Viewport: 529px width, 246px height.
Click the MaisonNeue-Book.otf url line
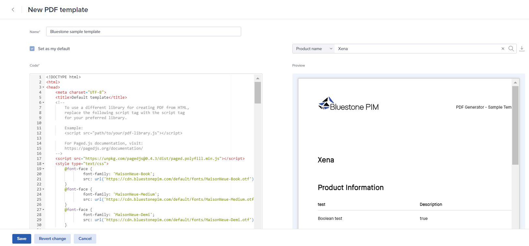point(168,179)
